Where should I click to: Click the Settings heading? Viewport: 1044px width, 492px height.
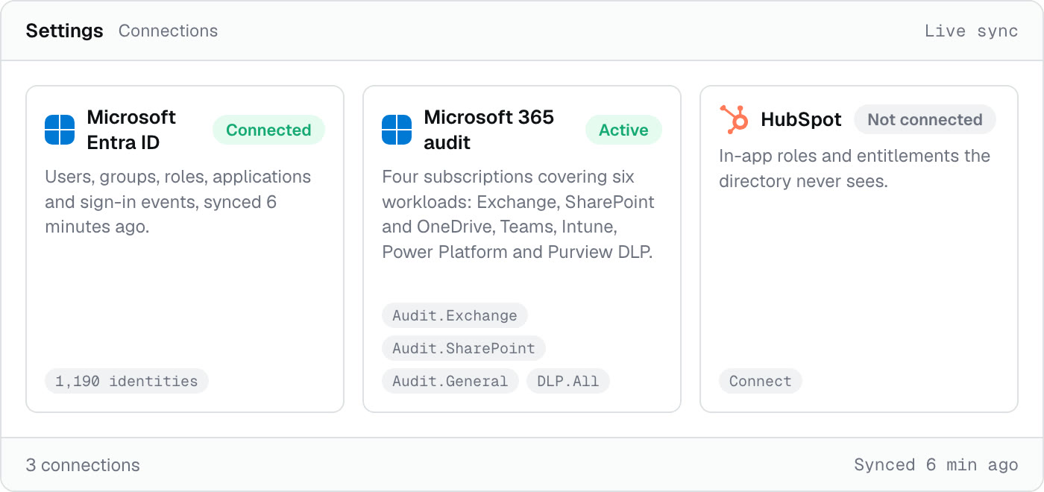64,31
